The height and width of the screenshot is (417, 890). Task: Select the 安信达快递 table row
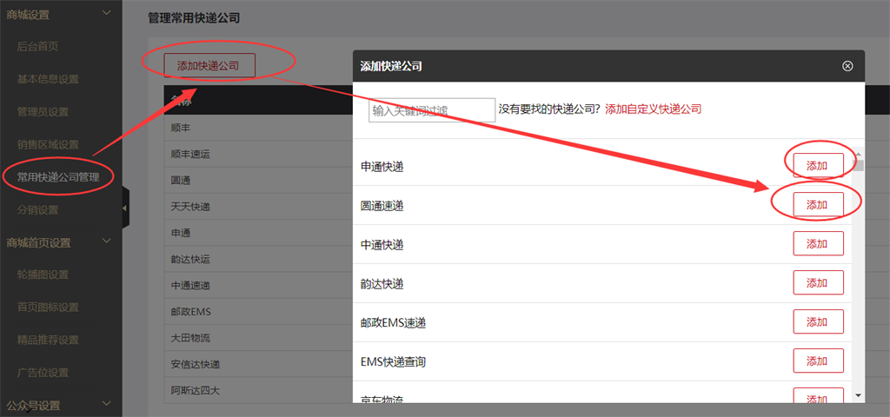tap(258, 364)
